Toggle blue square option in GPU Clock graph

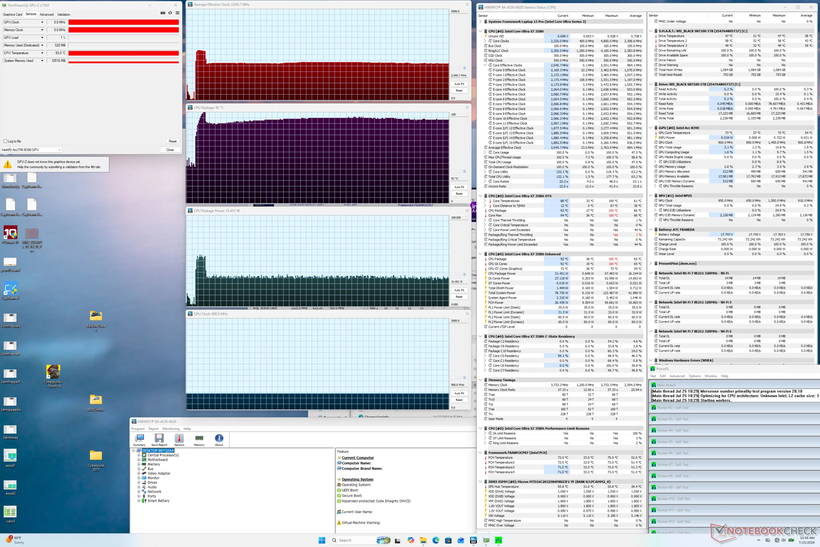pyautogui.click(x=464, y=377)
